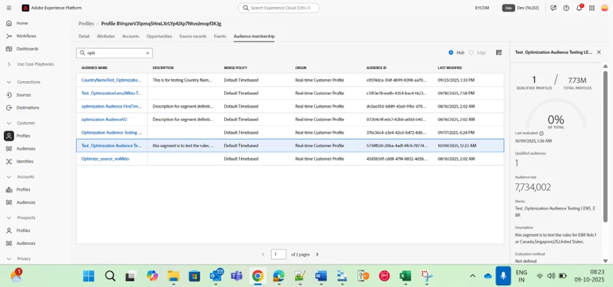Open Accounts Audiences in sidebar
Viewport: 613px width, 287px height.
coord(26,203)
